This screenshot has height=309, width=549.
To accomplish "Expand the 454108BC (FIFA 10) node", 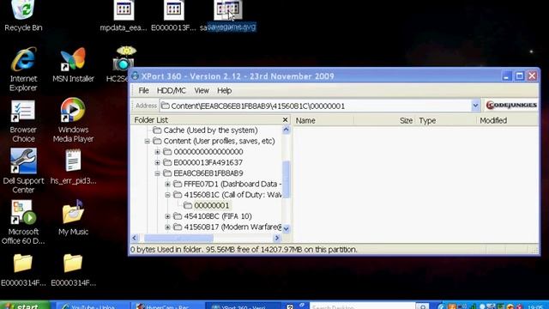I will coord(167,216).
